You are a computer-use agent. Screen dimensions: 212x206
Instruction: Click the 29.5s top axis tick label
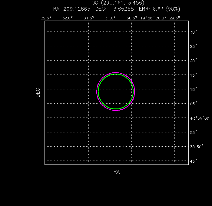point(174,18)
